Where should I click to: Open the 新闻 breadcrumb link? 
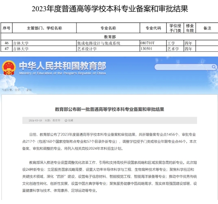tap(29, 90)
